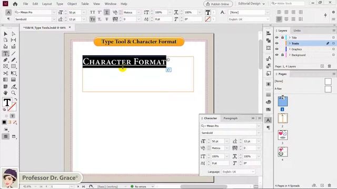Select the Gradient Swatch tool
The height and width of the screenshot is (189, 337).
coord(6,80)
